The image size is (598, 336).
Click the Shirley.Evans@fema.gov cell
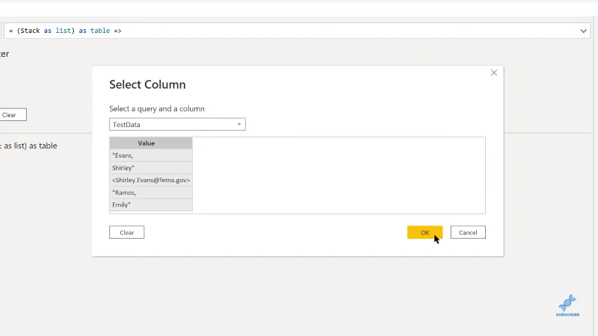pos(151,180)
